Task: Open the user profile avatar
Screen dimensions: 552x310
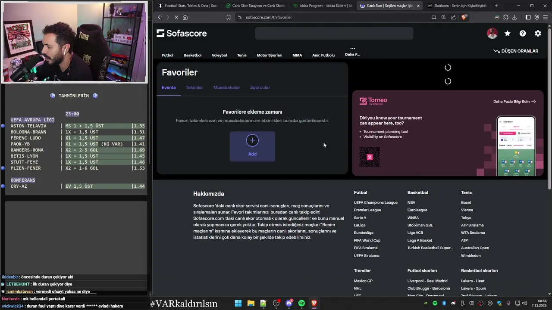Action: pos(492,33)
